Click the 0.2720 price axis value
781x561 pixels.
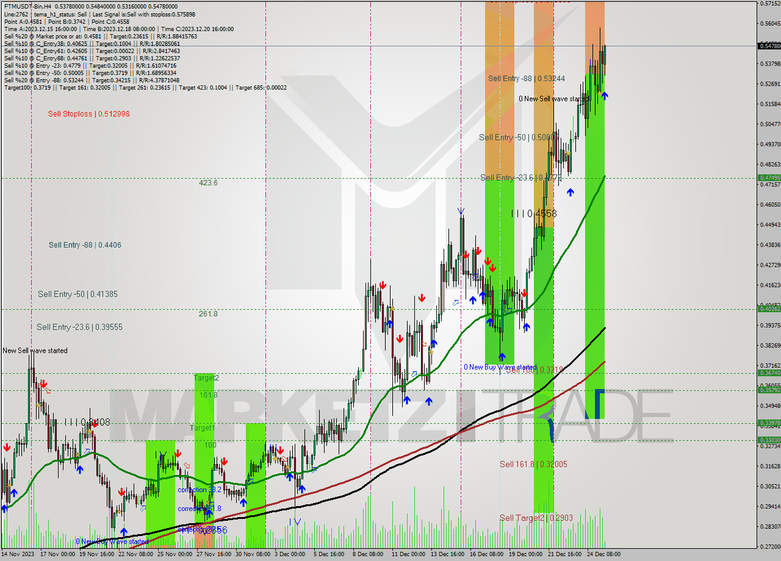pos(770,546)
